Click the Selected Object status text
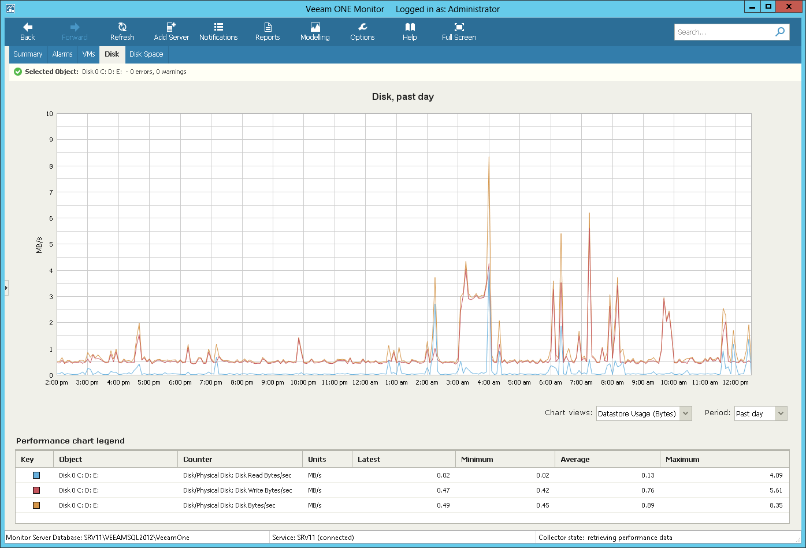 point(105,72)
